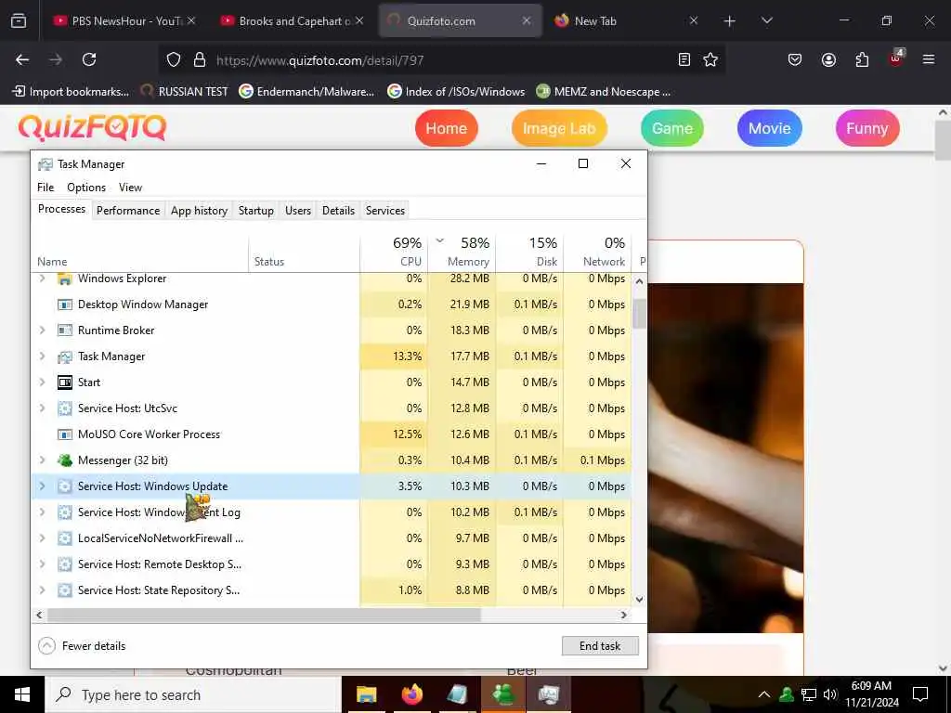Open the Index of /ISOs/Windows bookmark
This screenshot has height=713, width=951.
pos(456,92)
